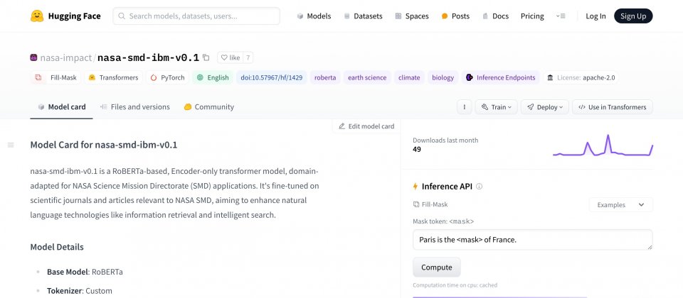Click the Fill-Mask label in Inference API
Screen dimensions: 683x298
[x=430, y=204]
